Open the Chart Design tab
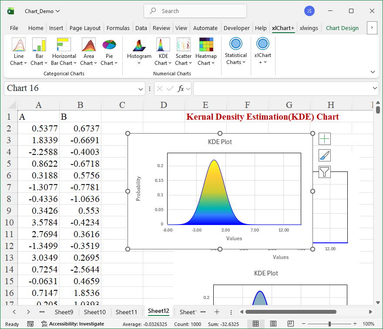The image size is (383, 329). [x=342, y=28]
